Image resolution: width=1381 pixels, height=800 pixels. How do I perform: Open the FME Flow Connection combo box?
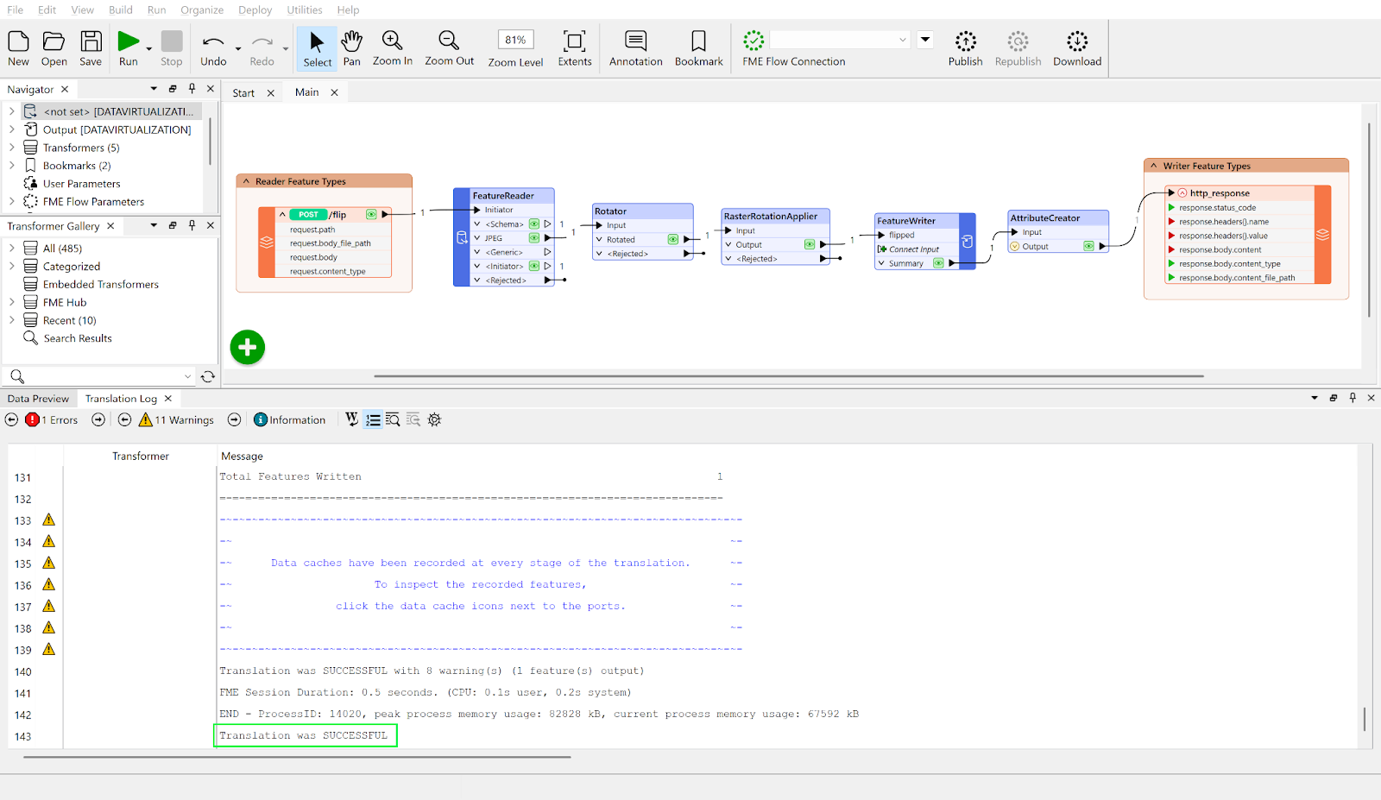tap(840, 40)
